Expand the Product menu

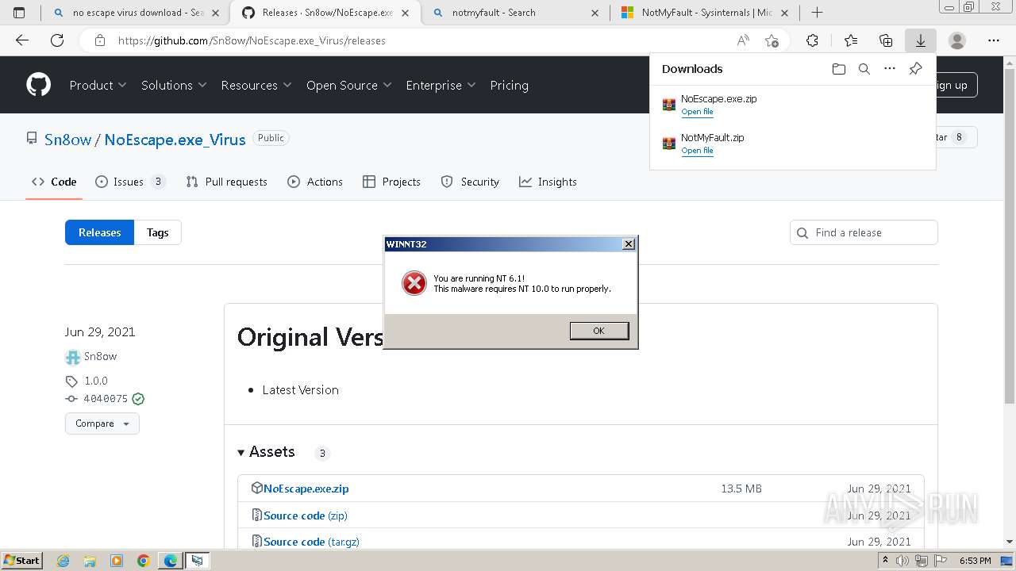pos(98,85)
